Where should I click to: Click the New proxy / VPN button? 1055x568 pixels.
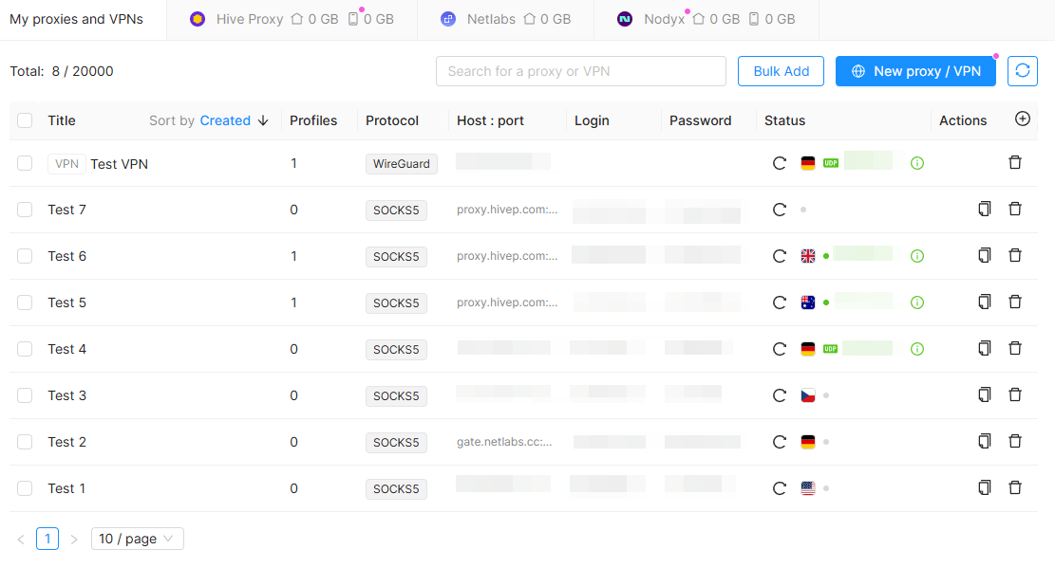[x=915, y=71]
